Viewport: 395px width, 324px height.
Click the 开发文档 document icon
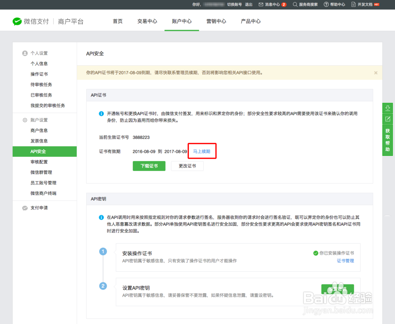click(353, 4)
